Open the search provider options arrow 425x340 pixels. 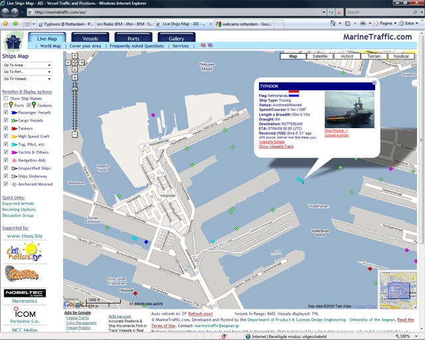(x=422, y=12)
